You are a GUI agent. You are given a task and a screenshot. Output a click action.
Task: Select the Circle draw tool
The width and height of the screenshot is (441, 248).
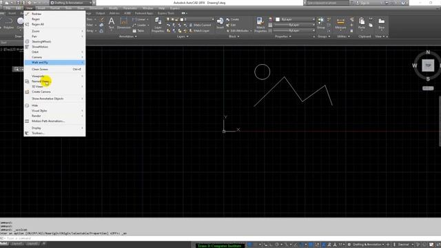[x=20, y=23]
